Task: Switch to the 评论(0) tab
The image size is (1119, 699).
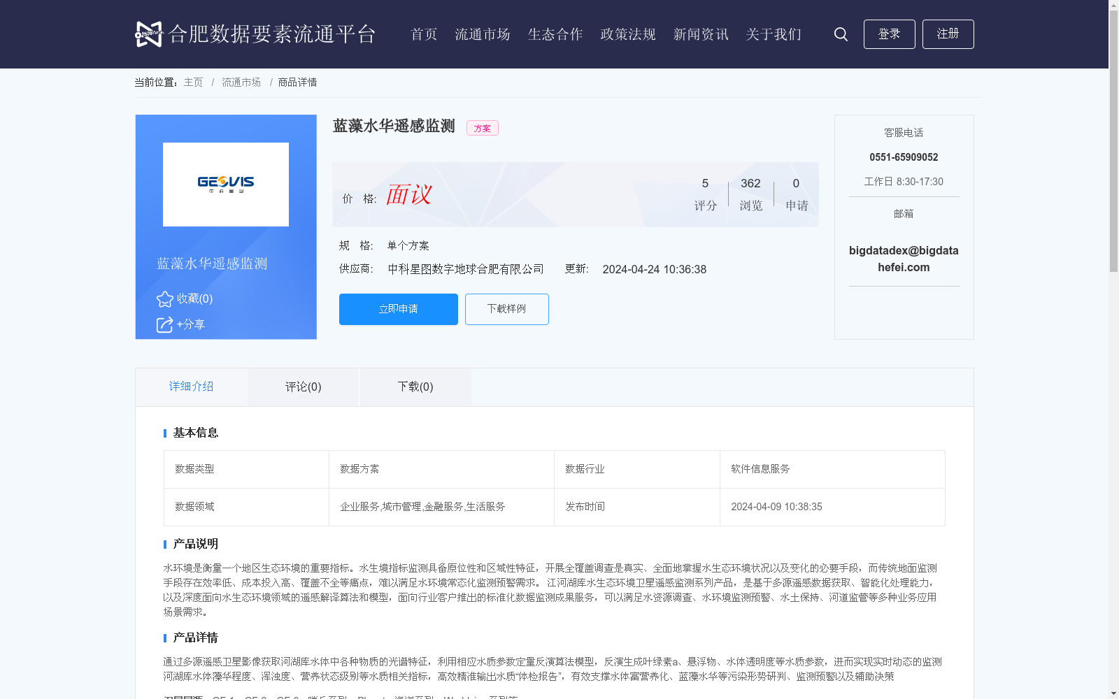Action: coord(302,387)
